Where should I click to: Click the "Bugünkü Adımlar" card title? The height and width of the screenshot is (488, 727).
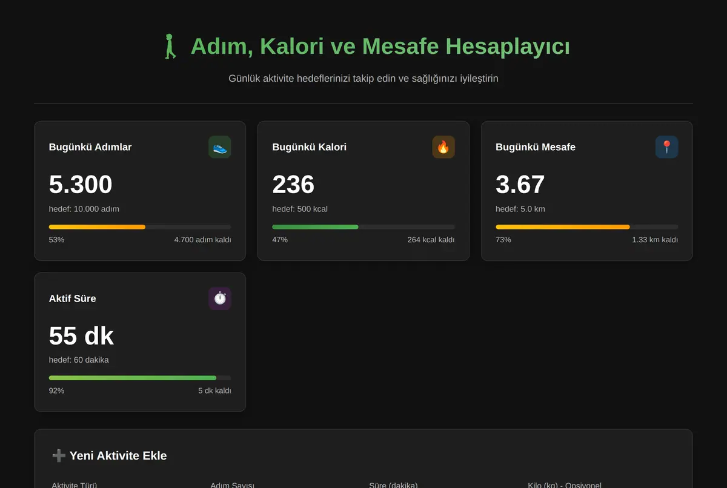click(x=90, y=147)
